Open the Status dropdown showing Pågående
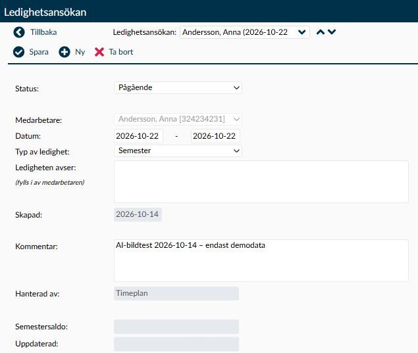This screenshot has height=353, width=418. click(x=178, y=87)
